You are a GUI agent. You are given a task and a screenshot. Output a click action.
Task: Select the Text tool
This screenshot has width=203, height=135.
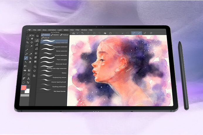point(28,78)
